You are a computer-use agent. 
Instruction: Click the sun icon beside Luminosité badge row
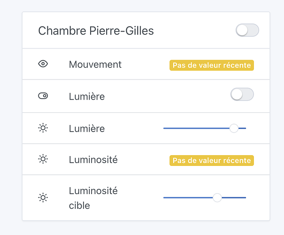[43, 159]
